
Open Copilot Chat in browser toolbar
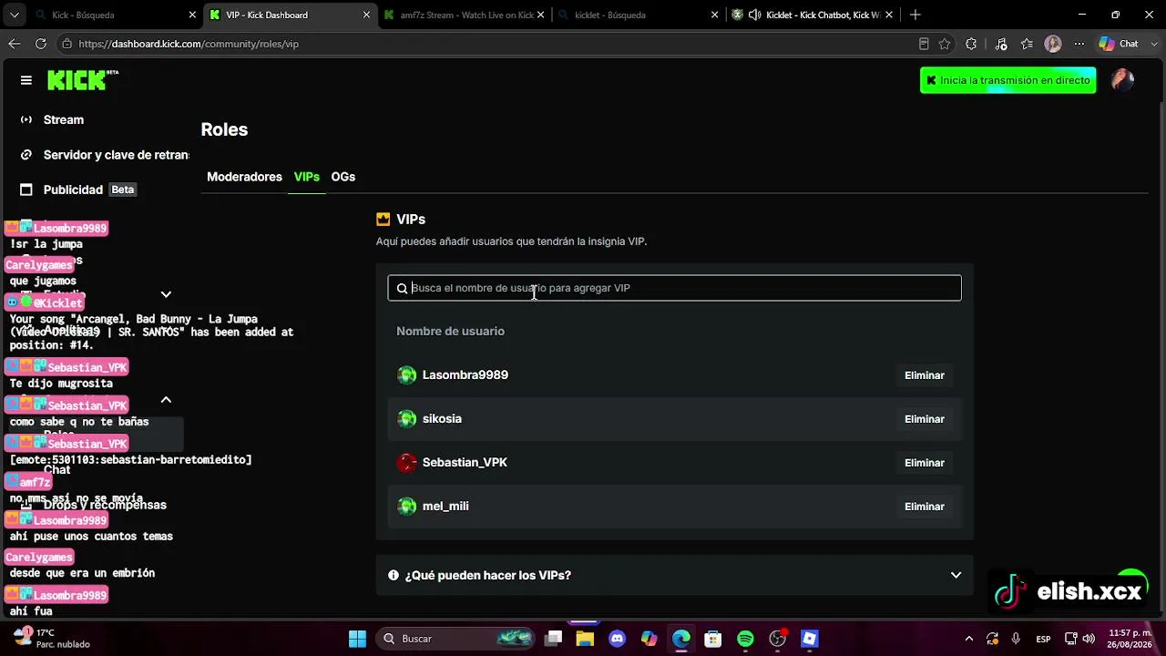(1119, 44)
